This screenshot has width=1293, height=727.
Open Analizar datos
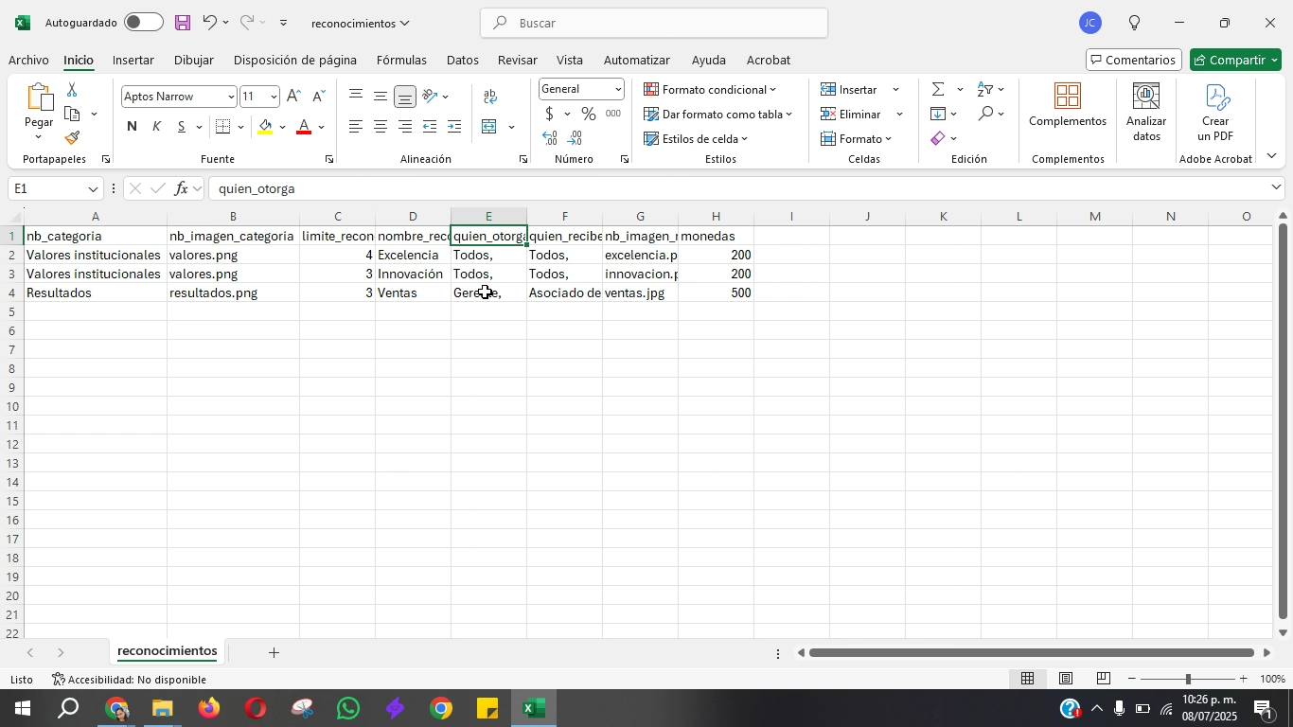1146,114
